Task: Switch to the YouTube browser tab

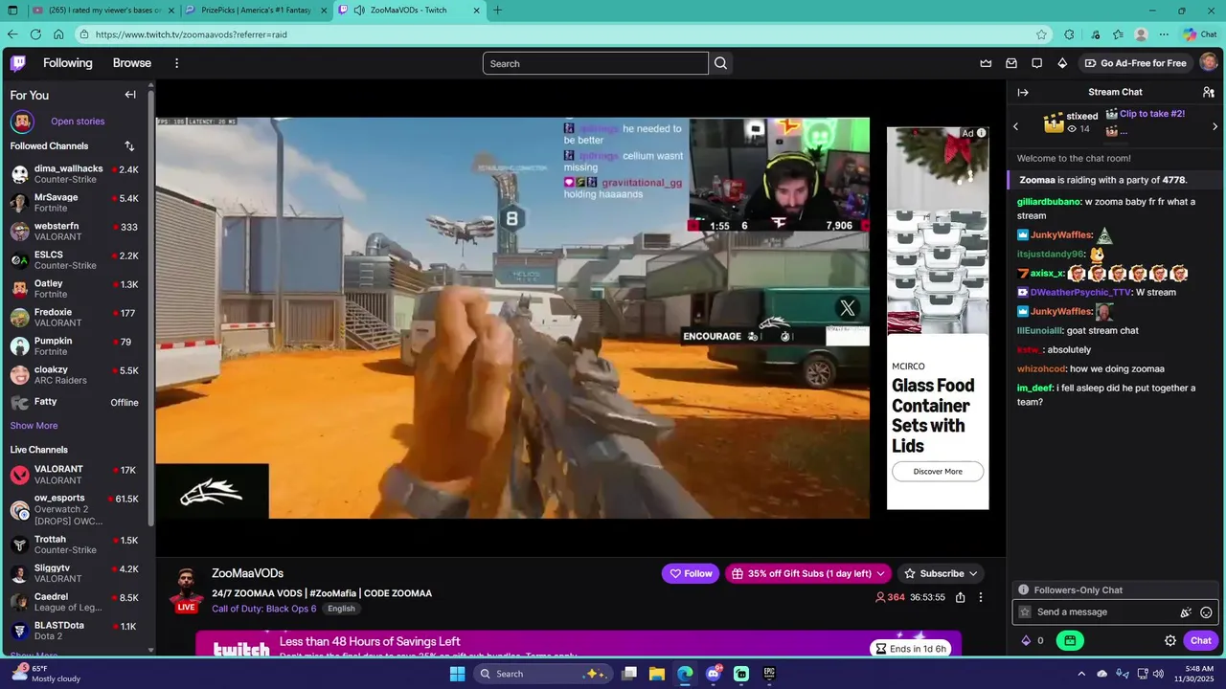Action: pyautogui.click(x=102, y=11)
